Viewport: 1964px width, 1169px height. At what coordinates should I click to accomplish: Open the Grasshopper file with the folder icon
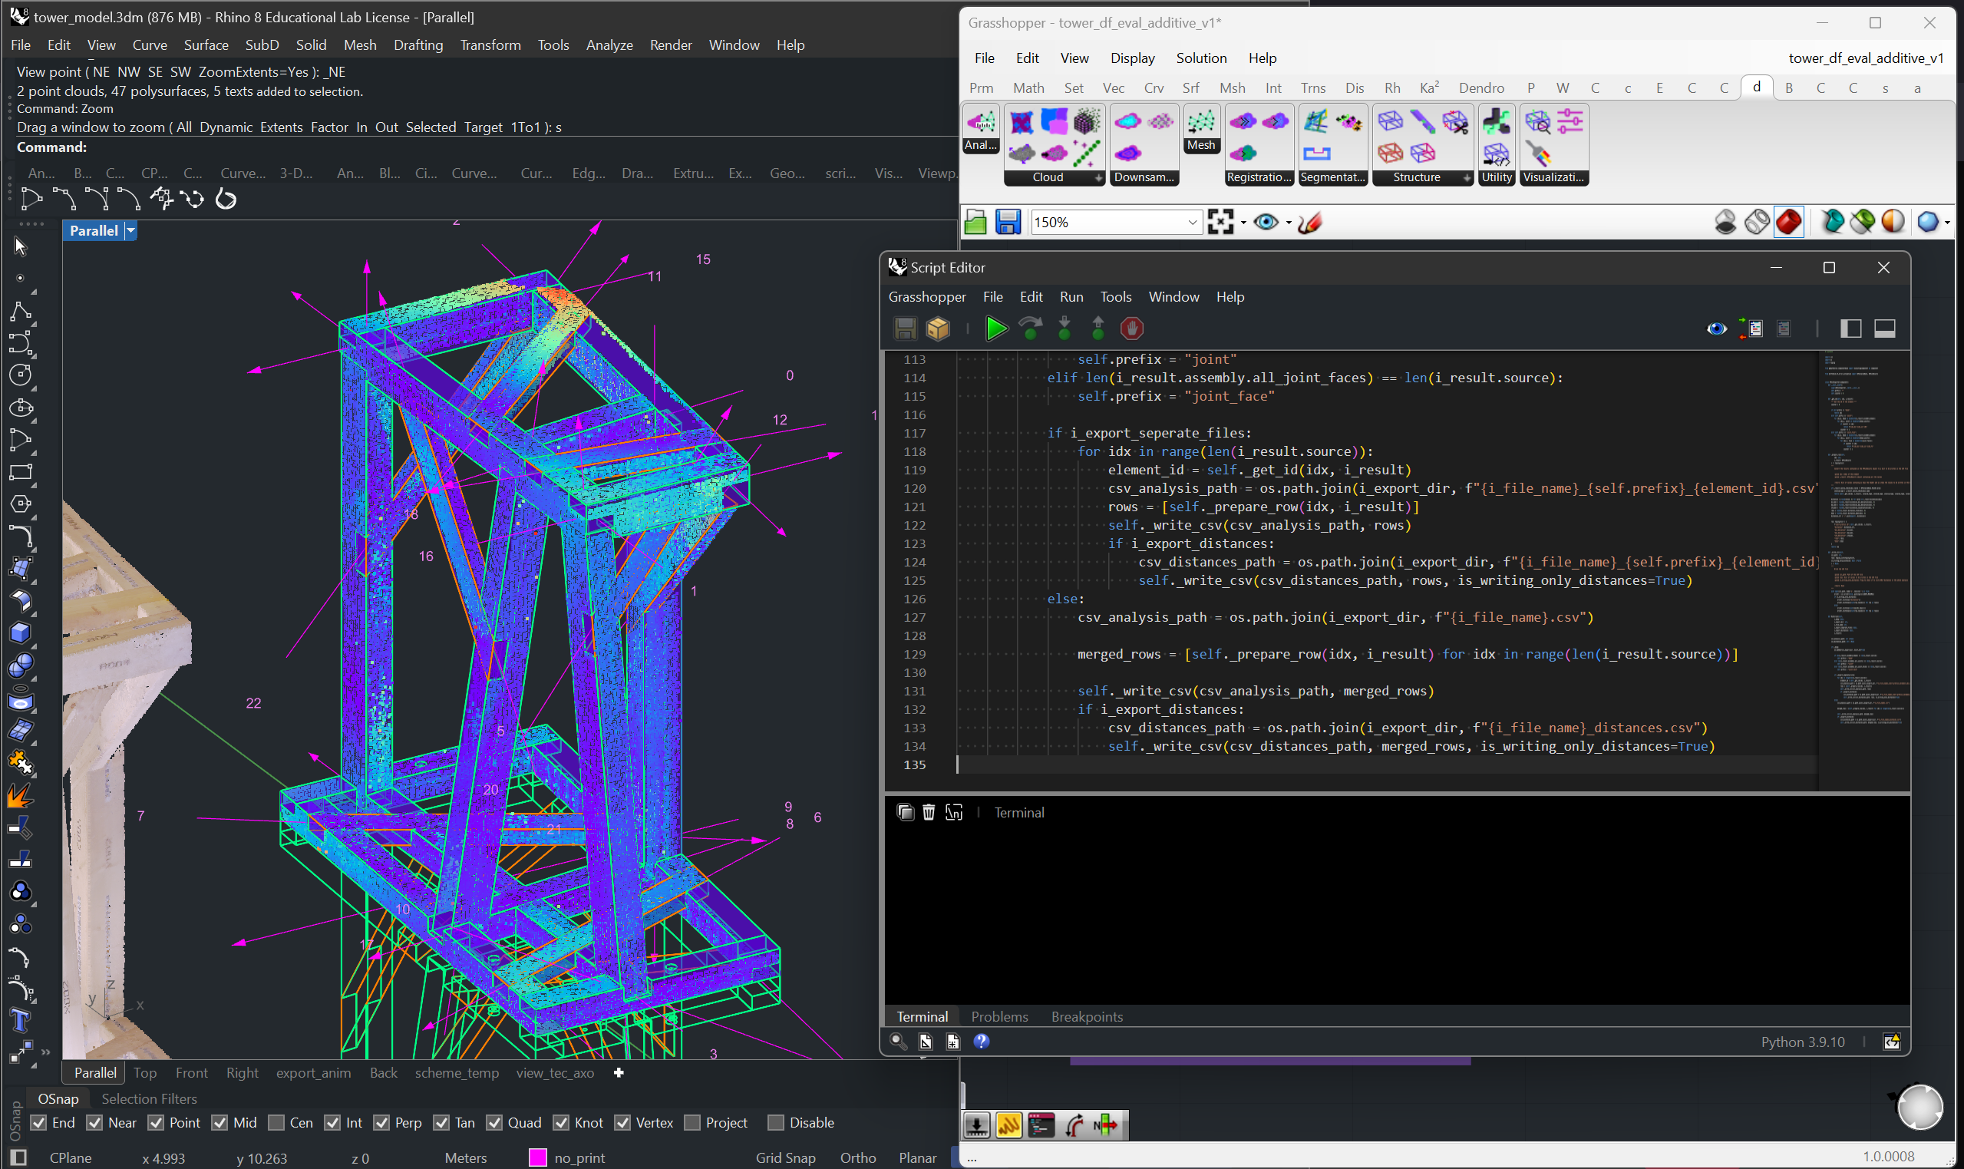click(975, 222)
